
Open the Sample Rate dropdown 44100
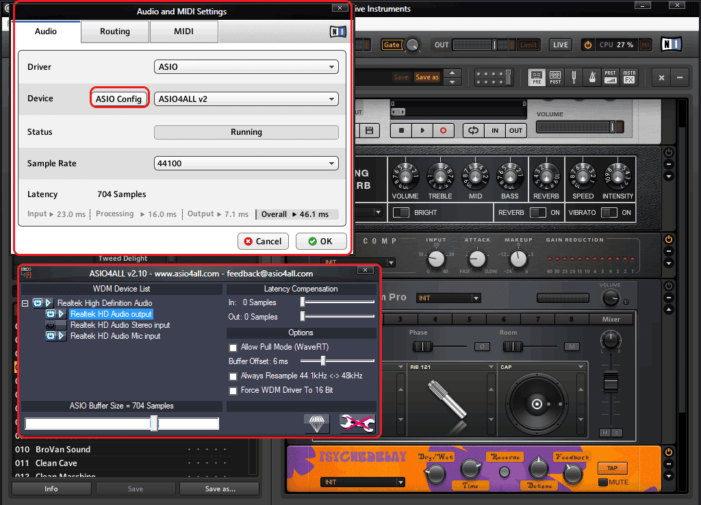(x=246, y=163)
